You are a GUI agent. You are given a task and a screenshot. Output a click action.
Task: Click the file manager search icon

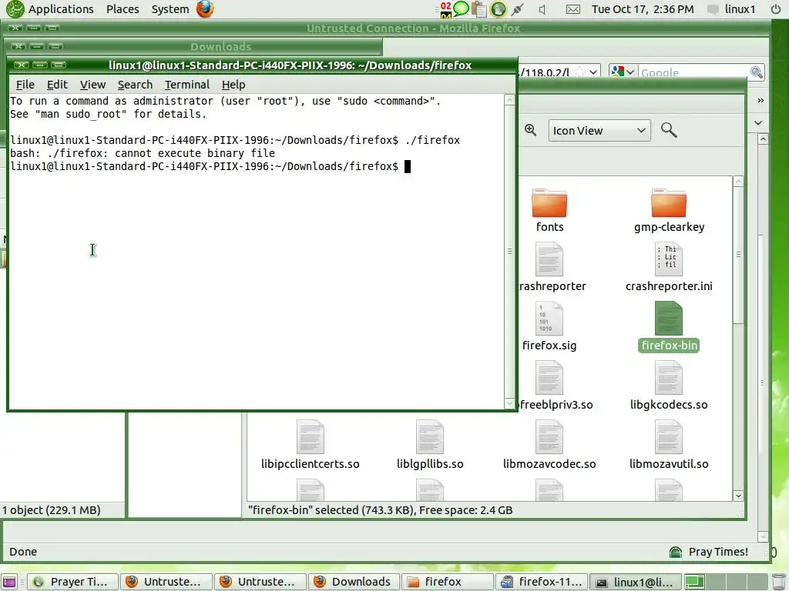[668, 130]
